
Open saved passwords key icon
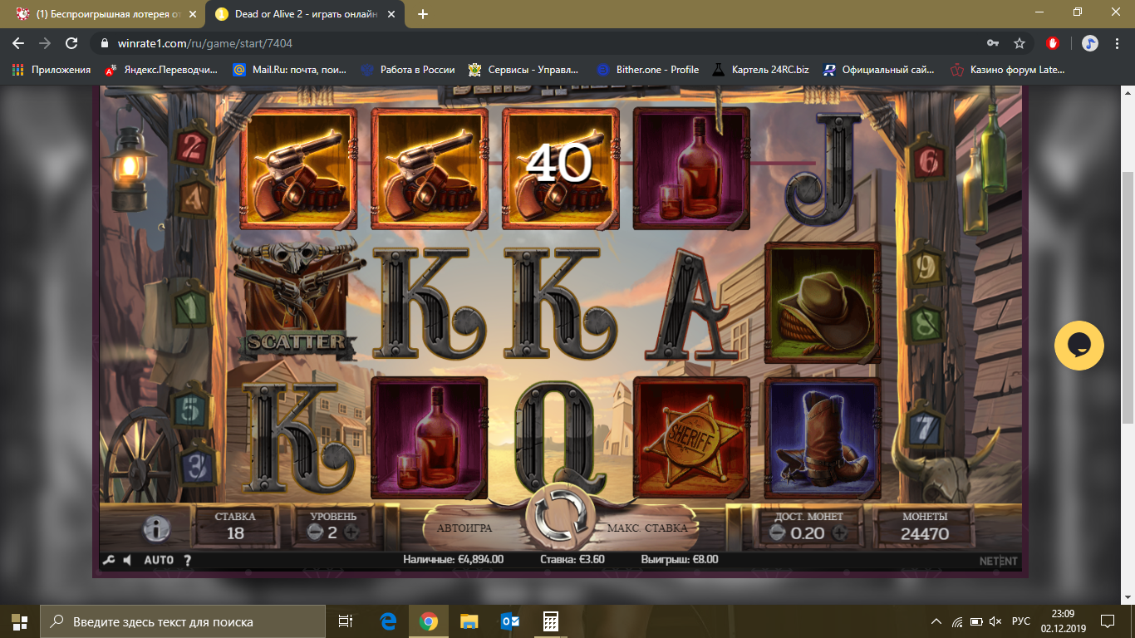click(x=992, y=43)
